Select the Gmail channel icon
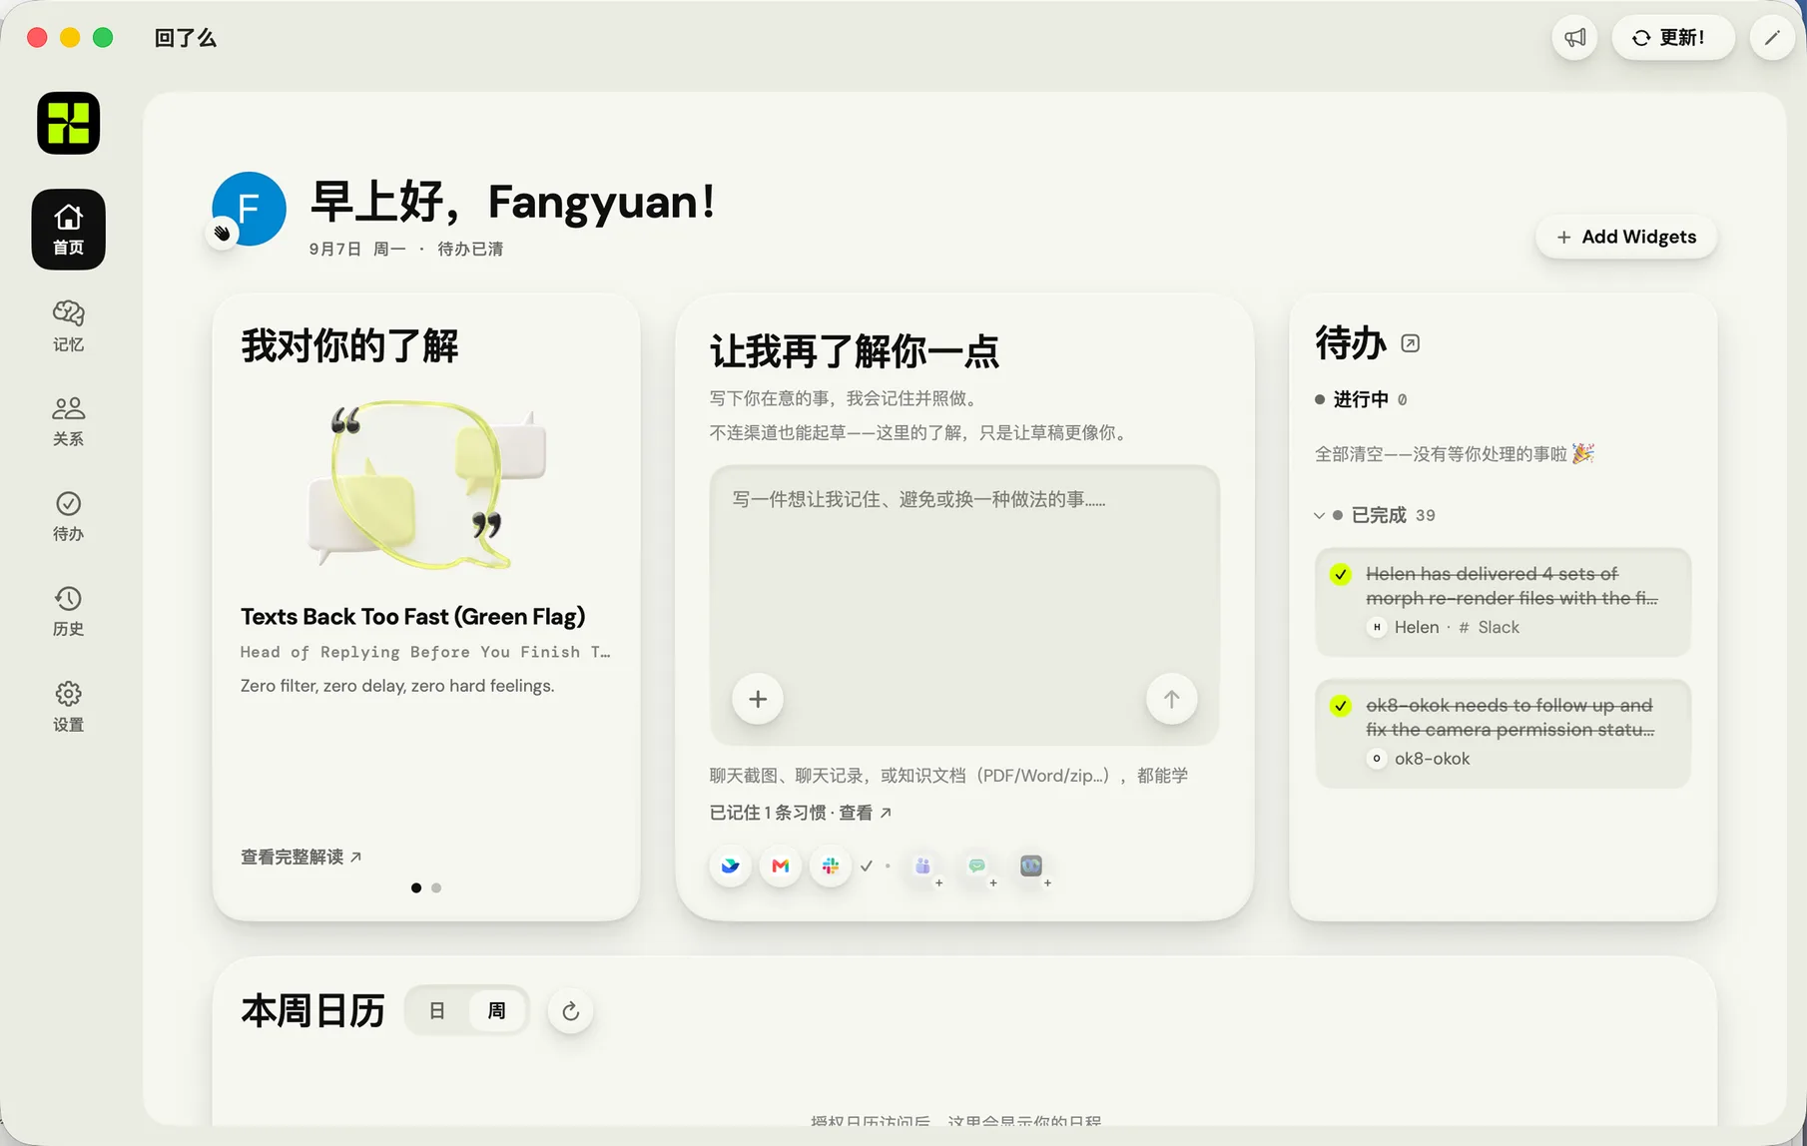1807x1146 pixels. [x=781, y=865]
